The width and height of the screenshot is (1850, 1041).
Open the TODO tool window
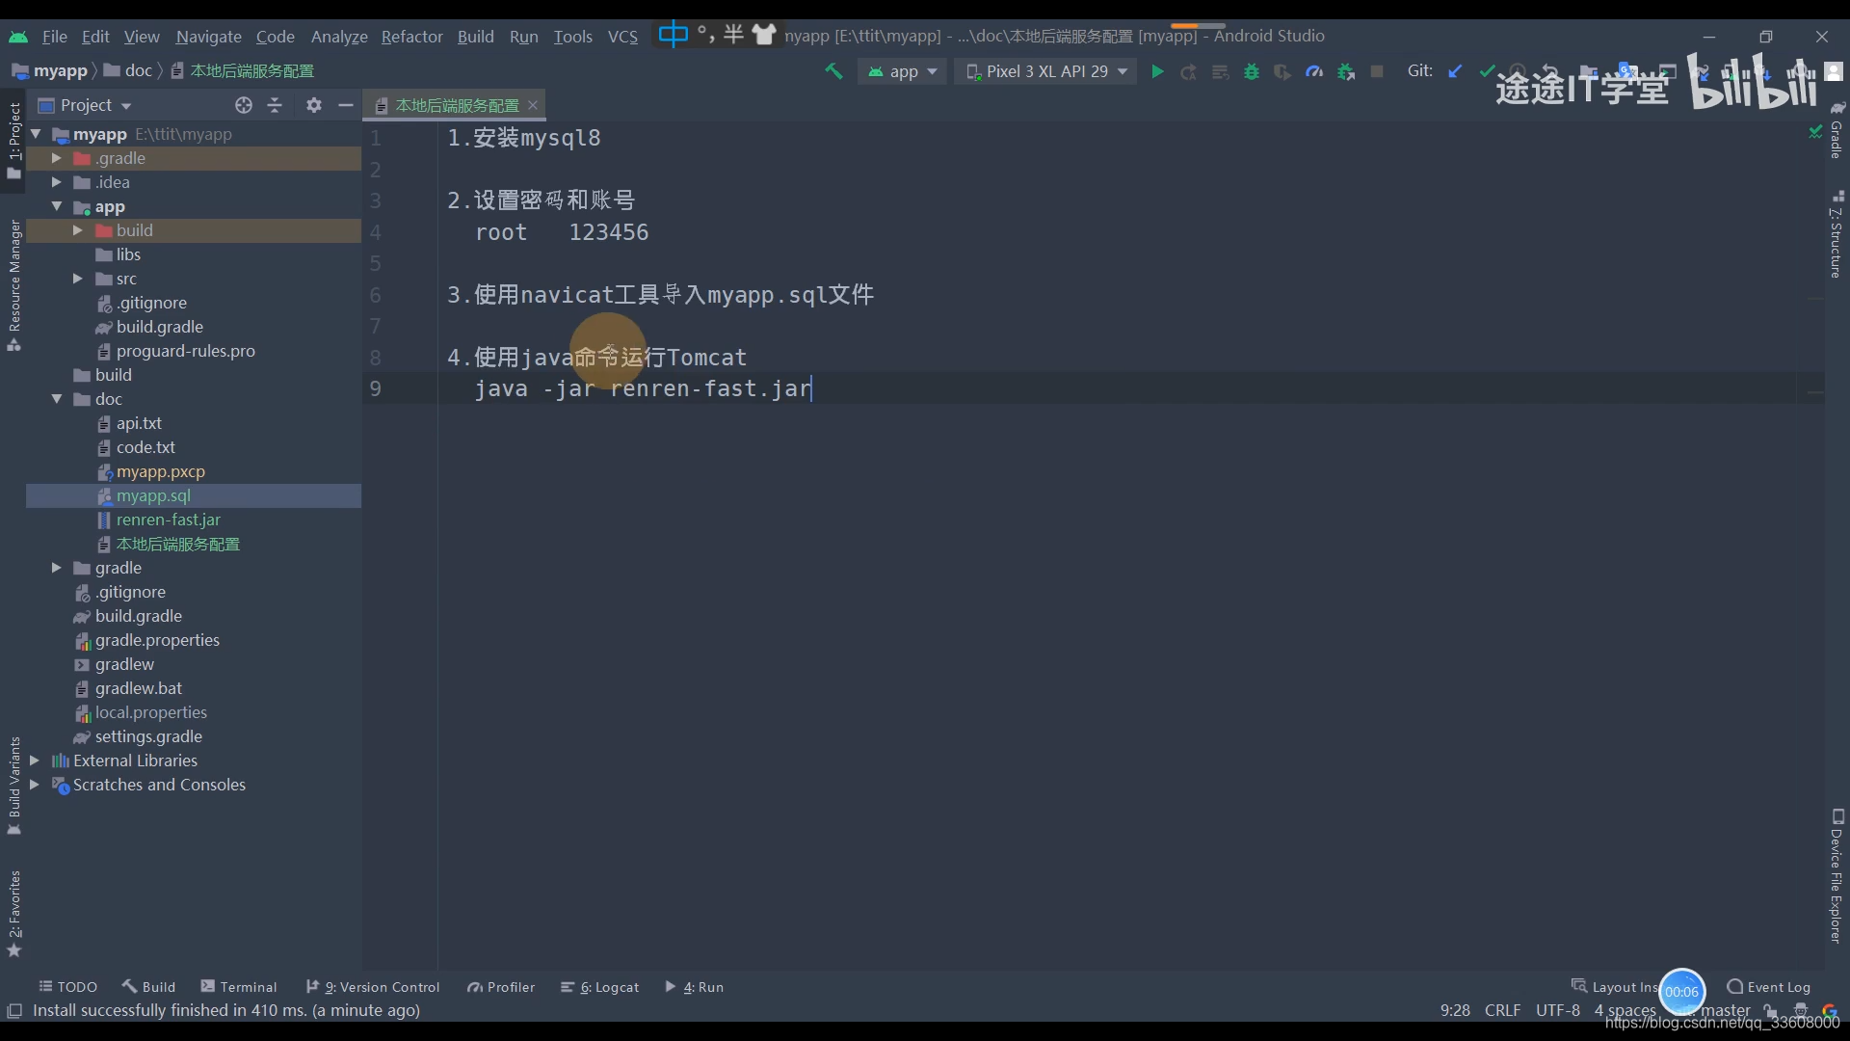(67, 987)
